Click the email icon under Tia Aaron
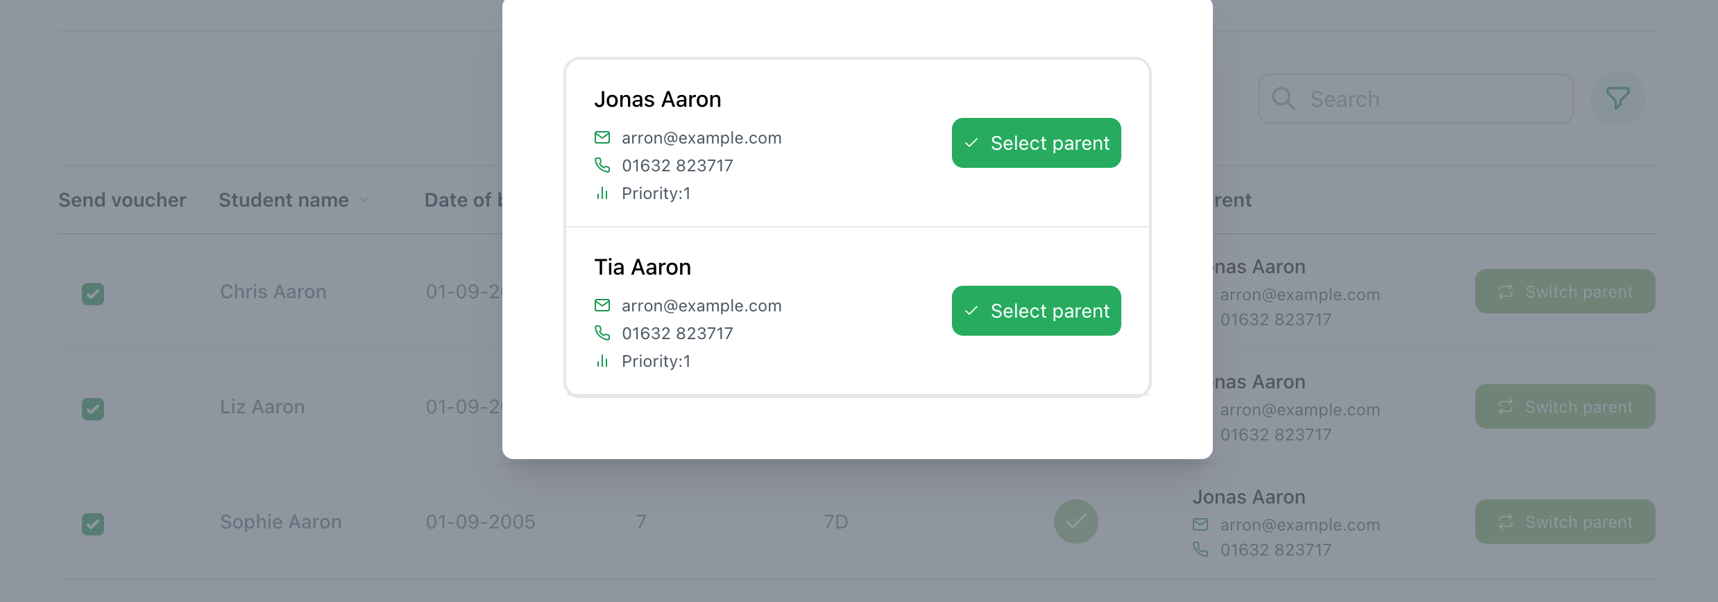 tap(602, 305)
